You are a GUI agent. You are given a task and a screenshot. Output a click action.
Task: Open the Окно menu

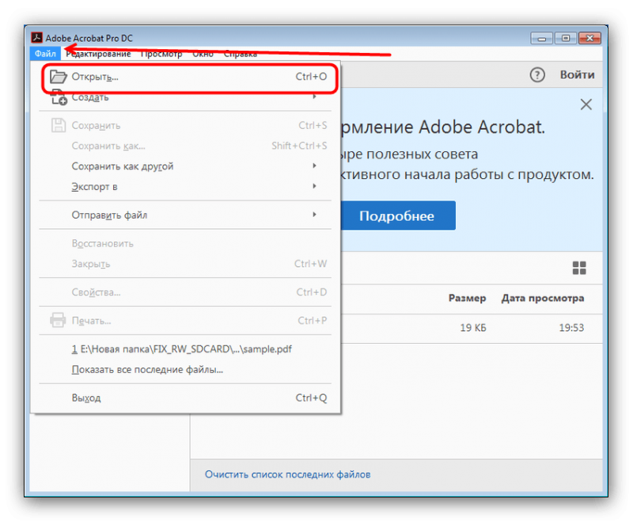[203, 54]
